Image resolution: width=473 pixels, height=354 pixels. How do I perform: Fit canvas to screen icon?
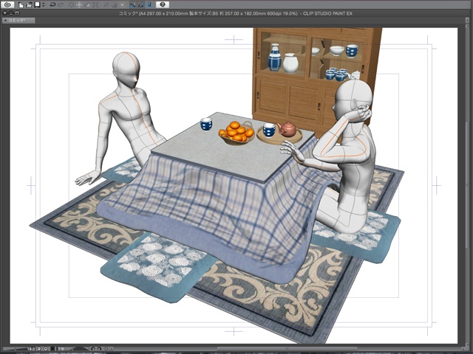pyautogui.click(x=52, y=349)
